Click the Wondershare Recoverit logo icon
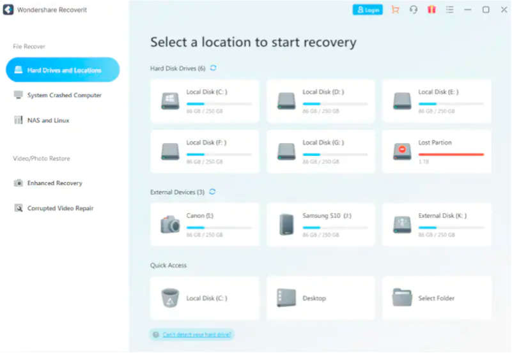Viewport: 512px width, 353px height. click(8, 10)
